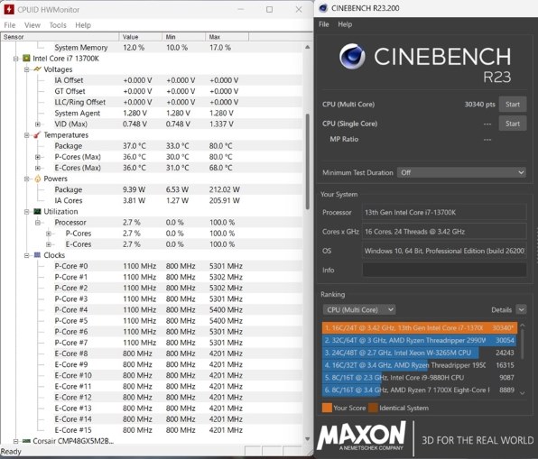Click the Processor field showing i7-13700K

pyautogui.click(x=444, y=213)
